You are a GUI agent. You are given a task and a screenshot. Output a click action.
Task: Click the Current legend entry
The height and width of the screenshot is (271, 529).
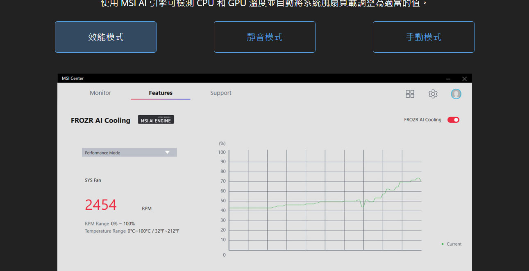point(452,244)
